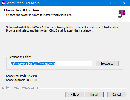This screenshot has height=100, width=130.
Task: Start installation with the Install button
Action: (94, 94)
